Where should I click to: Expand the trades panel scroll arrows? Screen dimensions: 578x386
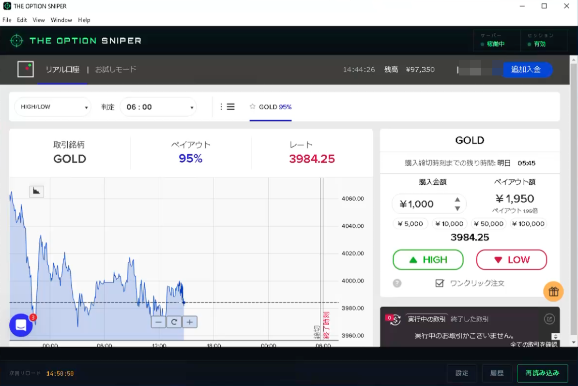[555, 336]
